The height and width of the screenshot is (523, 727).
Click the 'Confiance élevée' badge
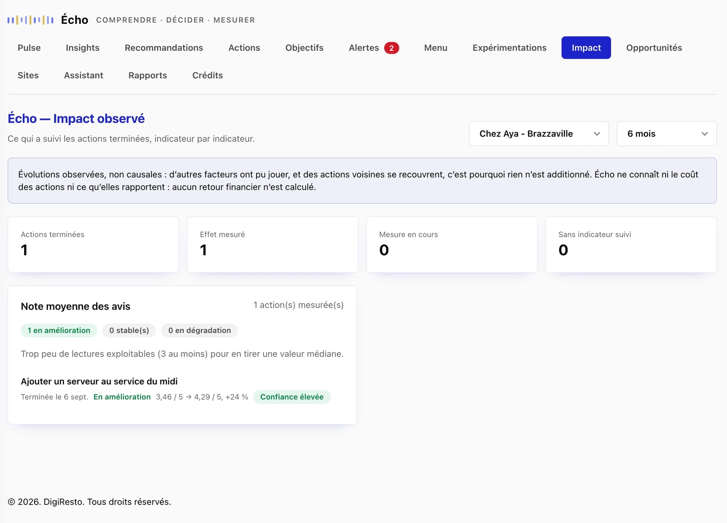(292, 397)
